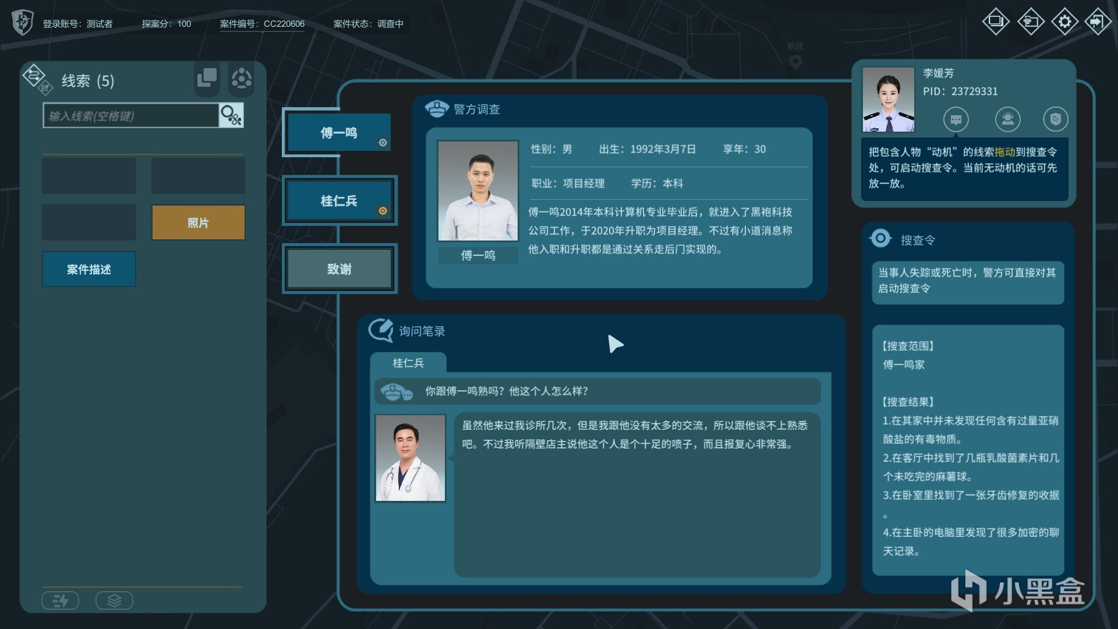Screen dimensions: 1118x629
Task: Click the exit door icon
Action: tap(1098, 22)
